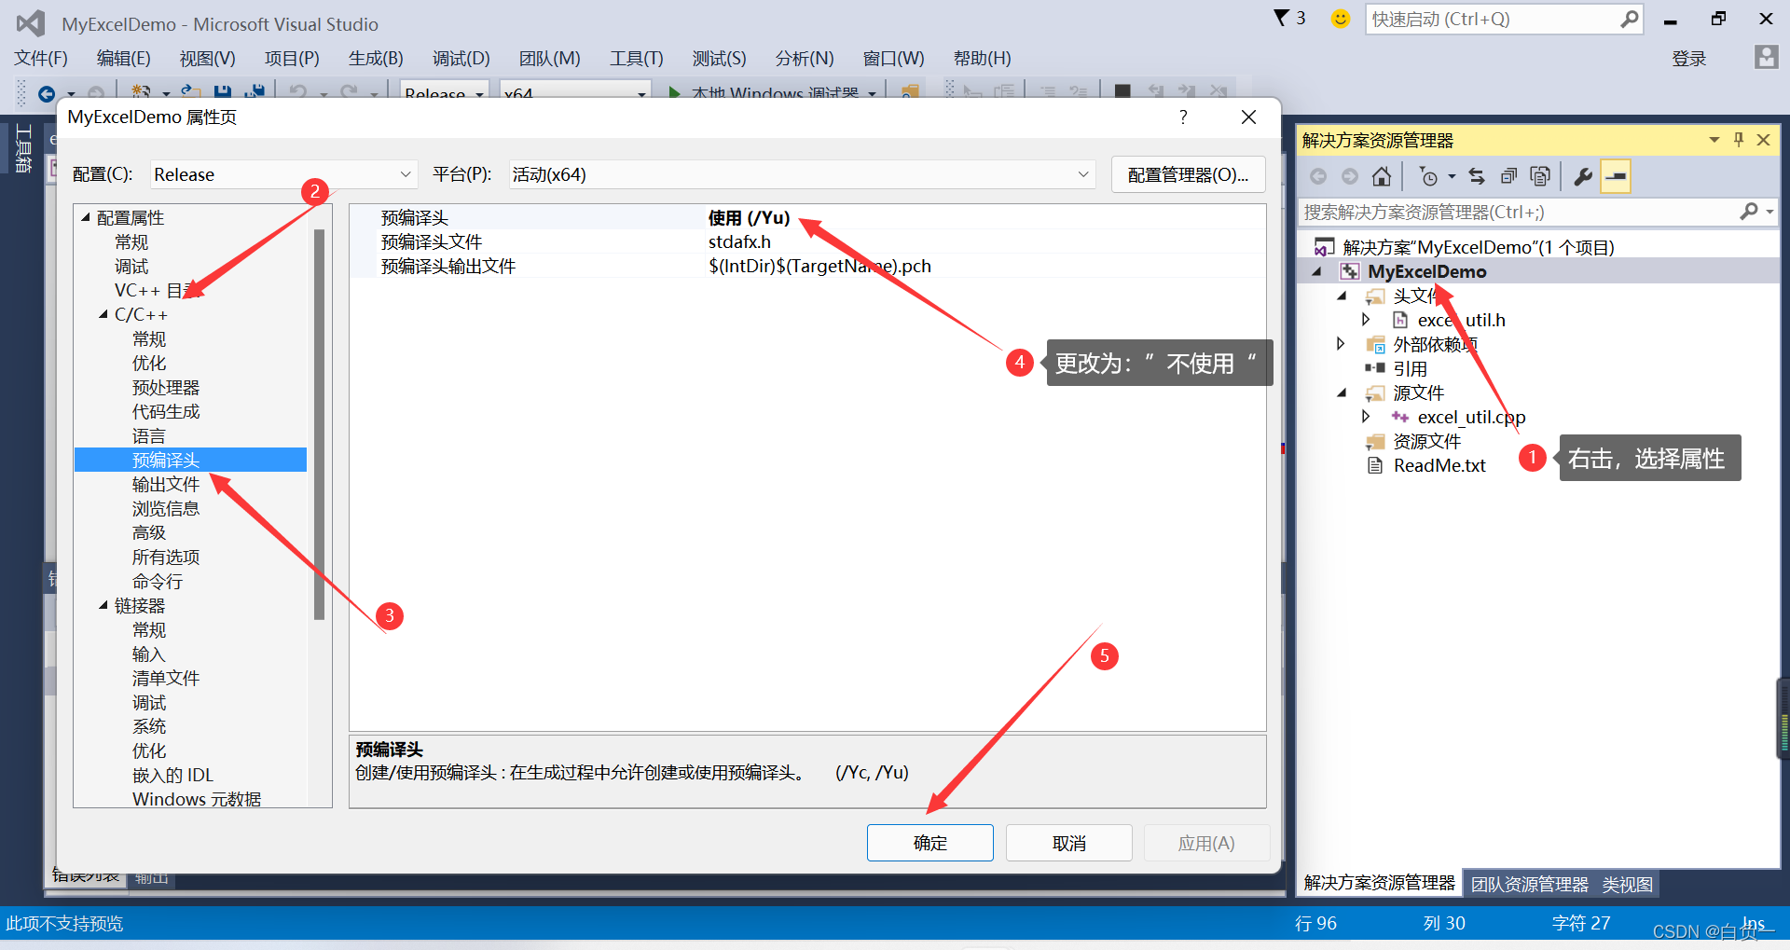Open the 项目(P) menu
This screenshot has height=950, width=1790.
(x=292, y=58)
